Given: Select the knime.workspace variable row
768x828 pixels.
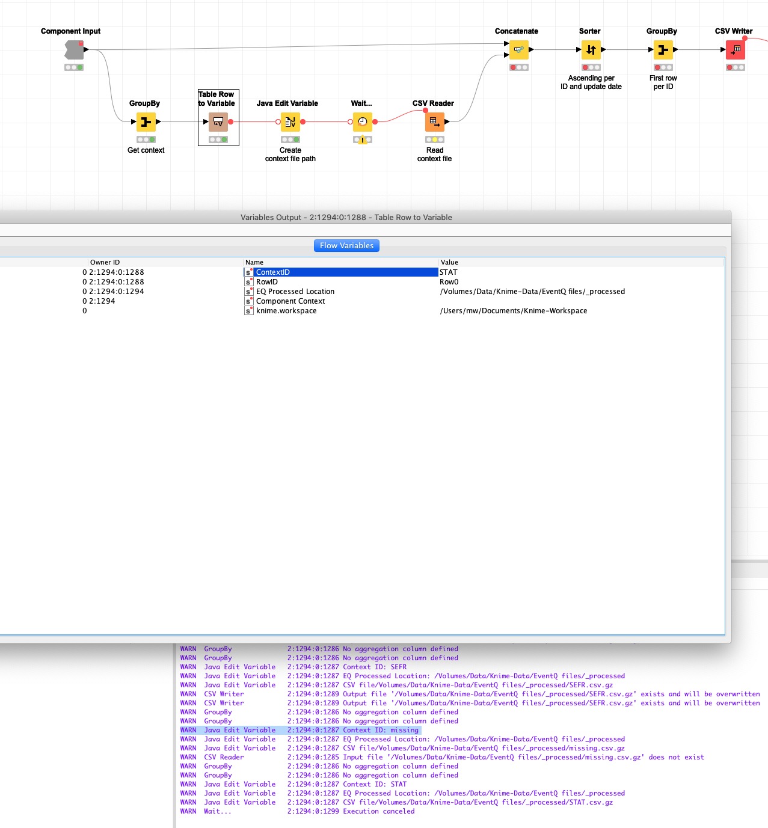Looking at the screenshot, I should coord(286,311).
